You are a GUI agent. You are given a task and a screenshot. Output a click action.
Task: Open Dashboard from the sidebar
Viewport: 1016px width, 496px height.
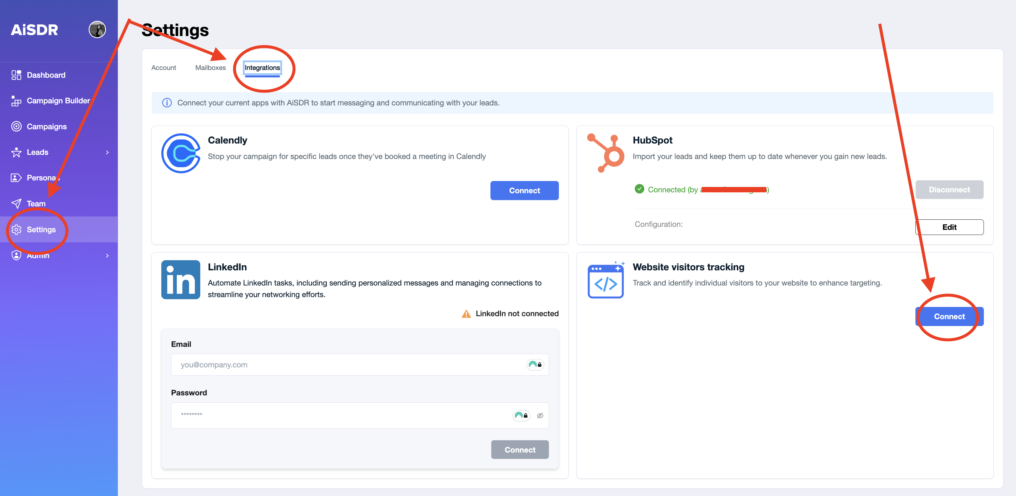click(x=59, y=75)
